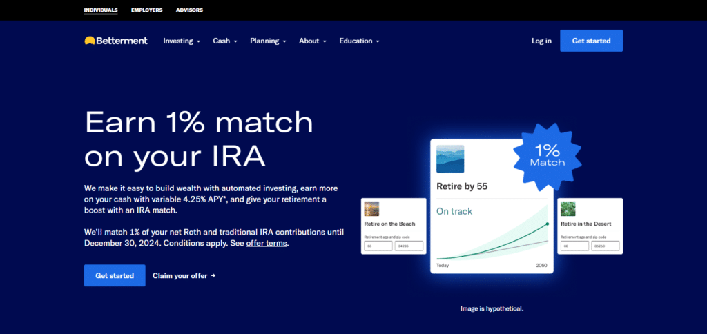Expand the Education dropdown menu
This screenshot has width=707, height=334.
pos(359,41)
